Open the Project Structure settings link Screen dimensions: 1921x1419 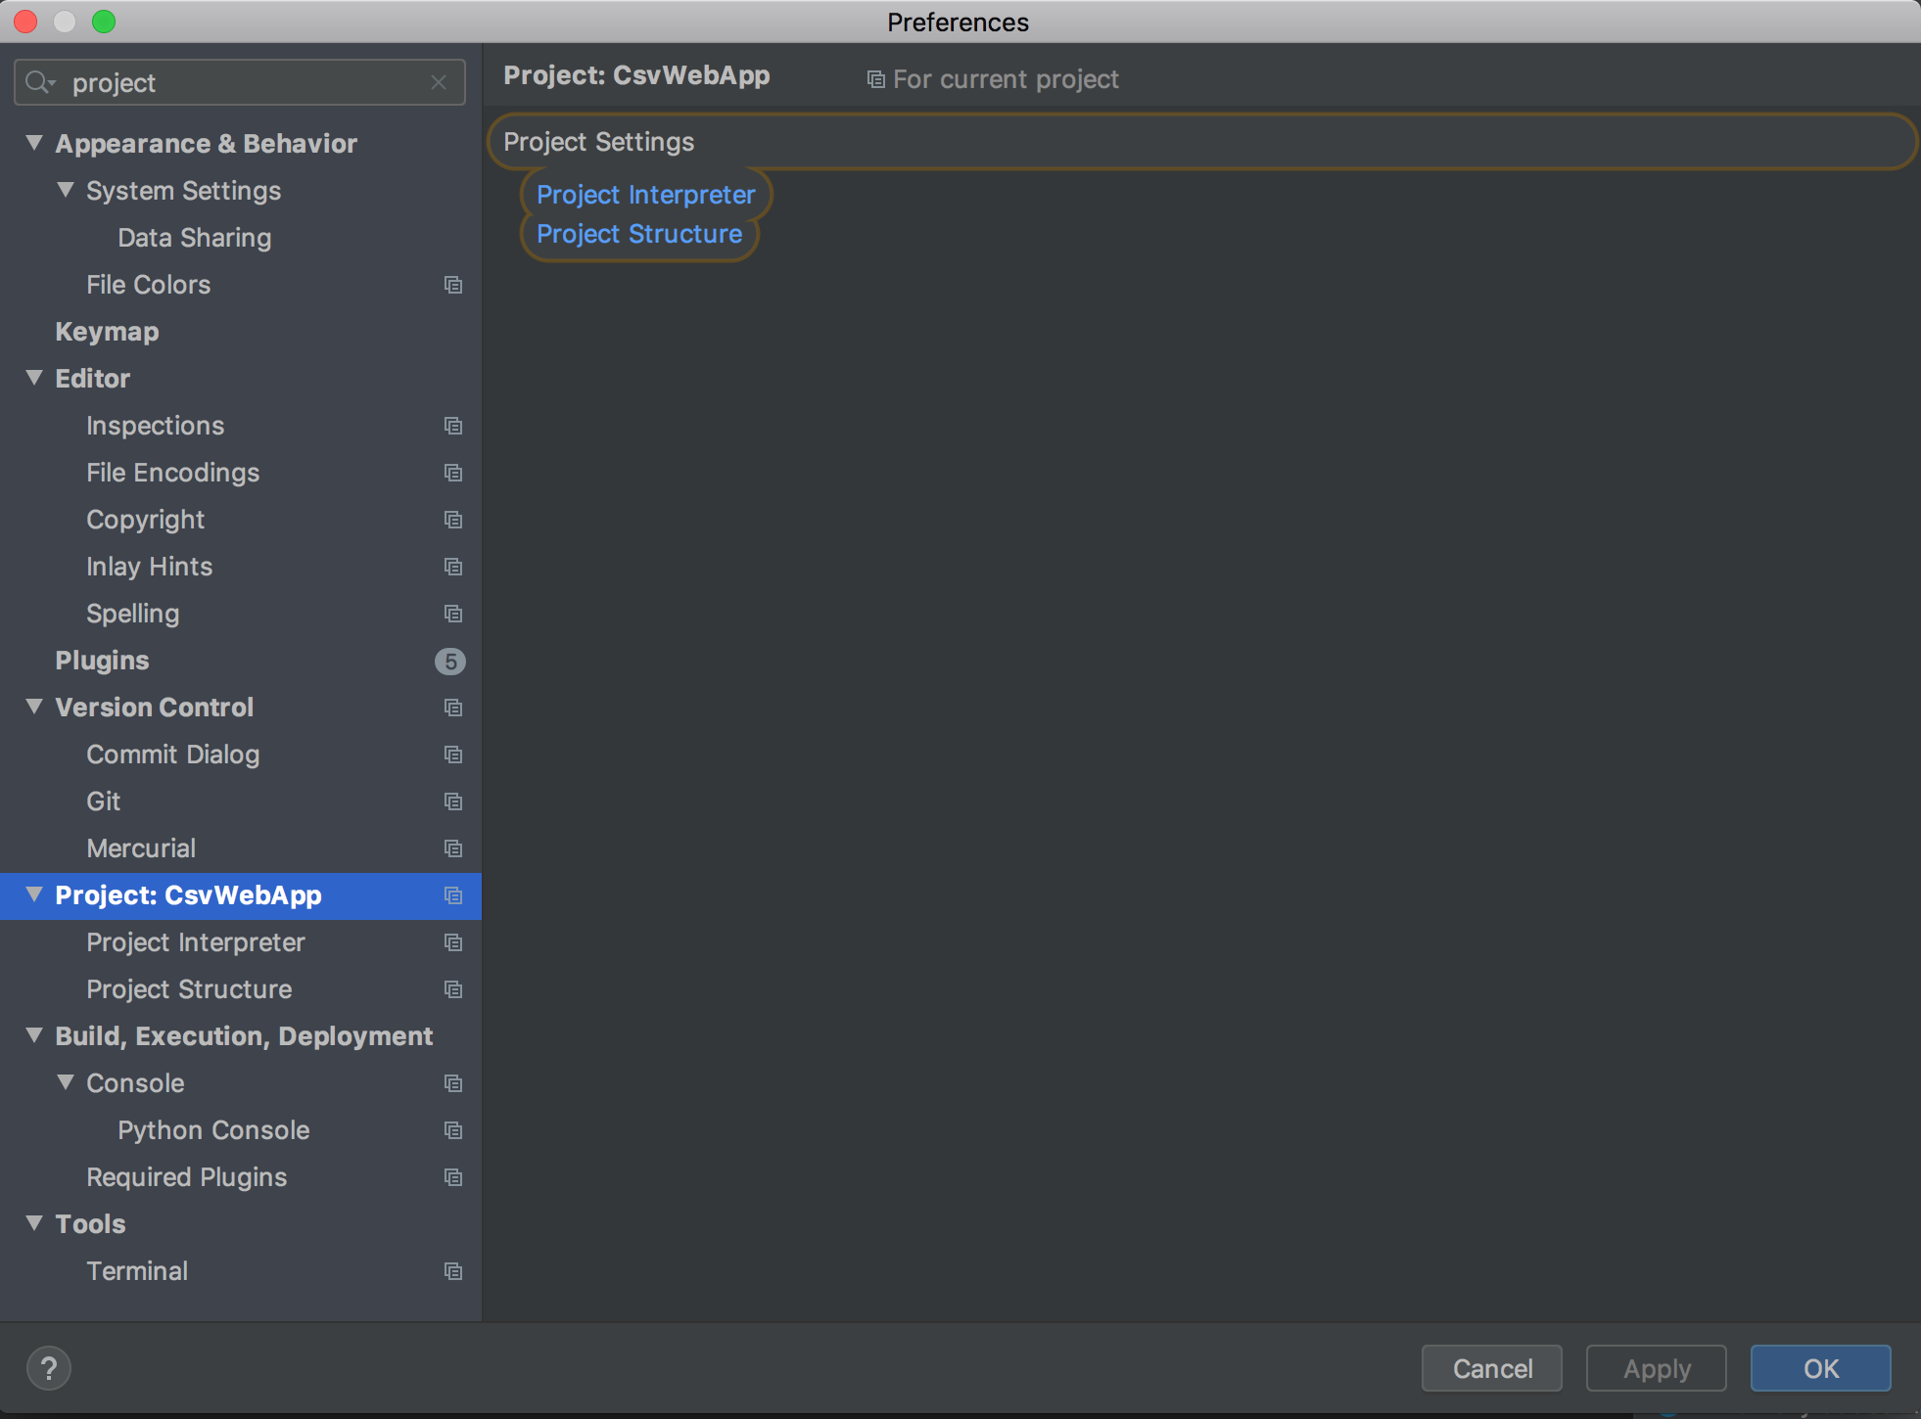639,234
